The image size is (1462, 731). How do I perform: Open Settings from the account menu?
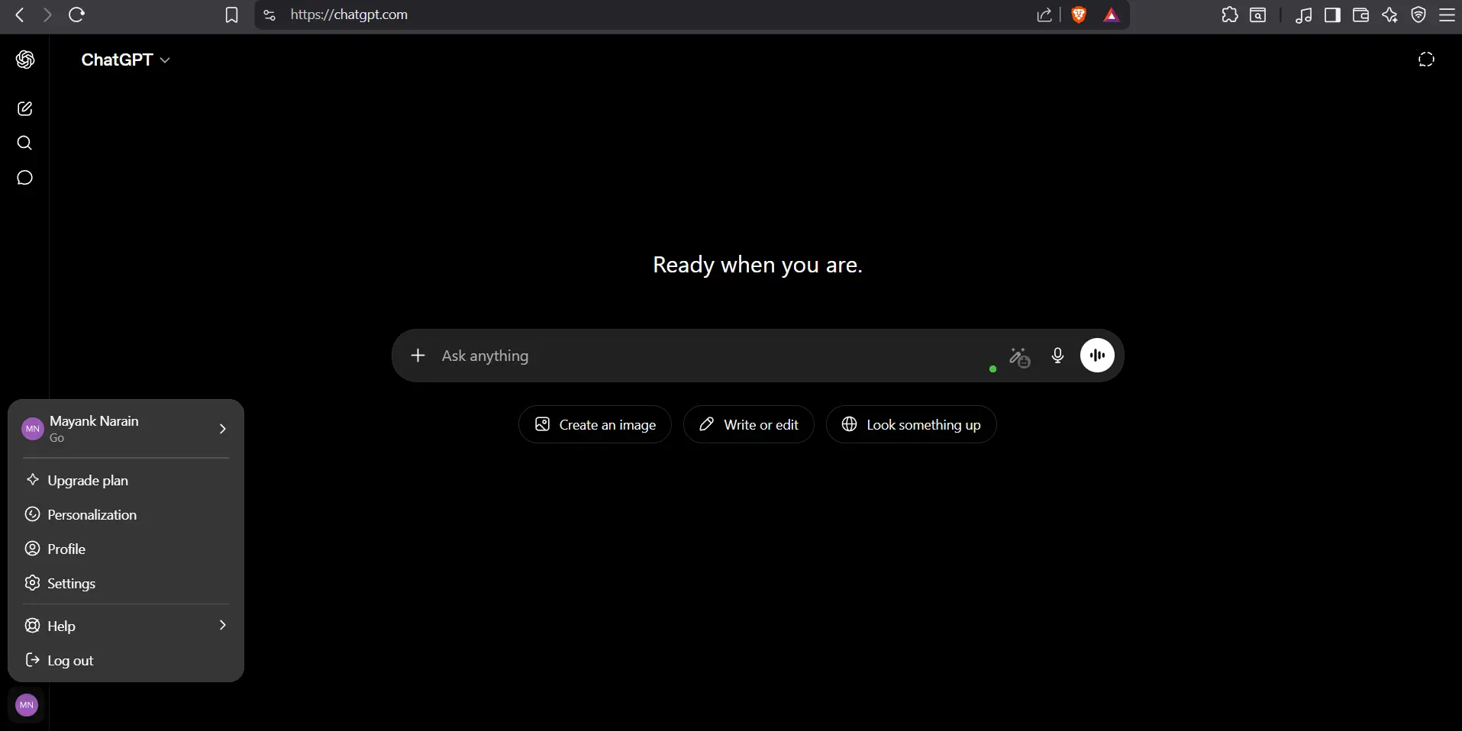click(126, 583)
